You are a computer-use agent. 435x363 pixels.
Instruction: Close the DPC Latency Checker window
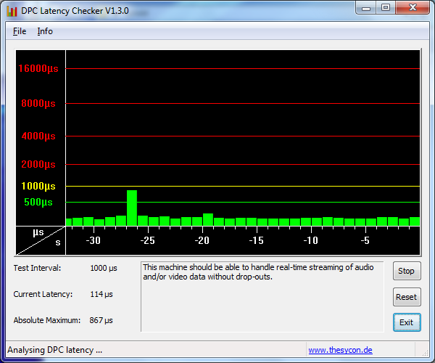coord(413,7)
